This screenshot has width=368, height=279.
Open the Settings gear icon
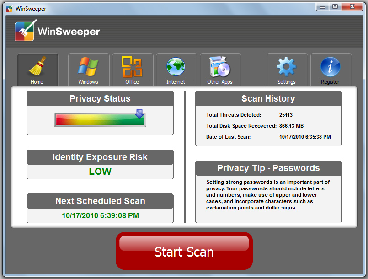pos(286,68)
